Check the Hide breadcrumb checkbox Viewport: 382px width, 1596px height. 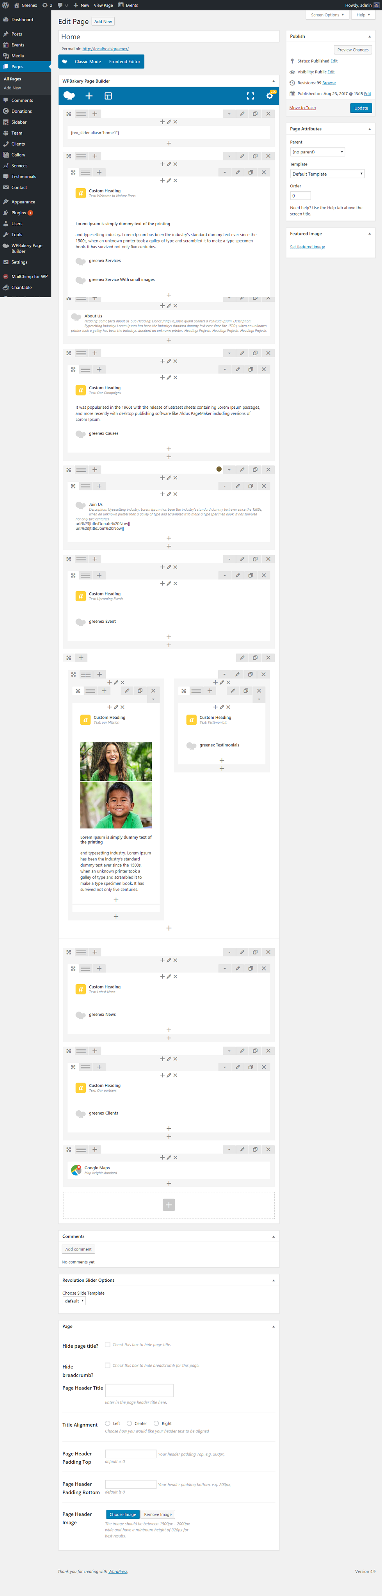tap(108, 1365)
